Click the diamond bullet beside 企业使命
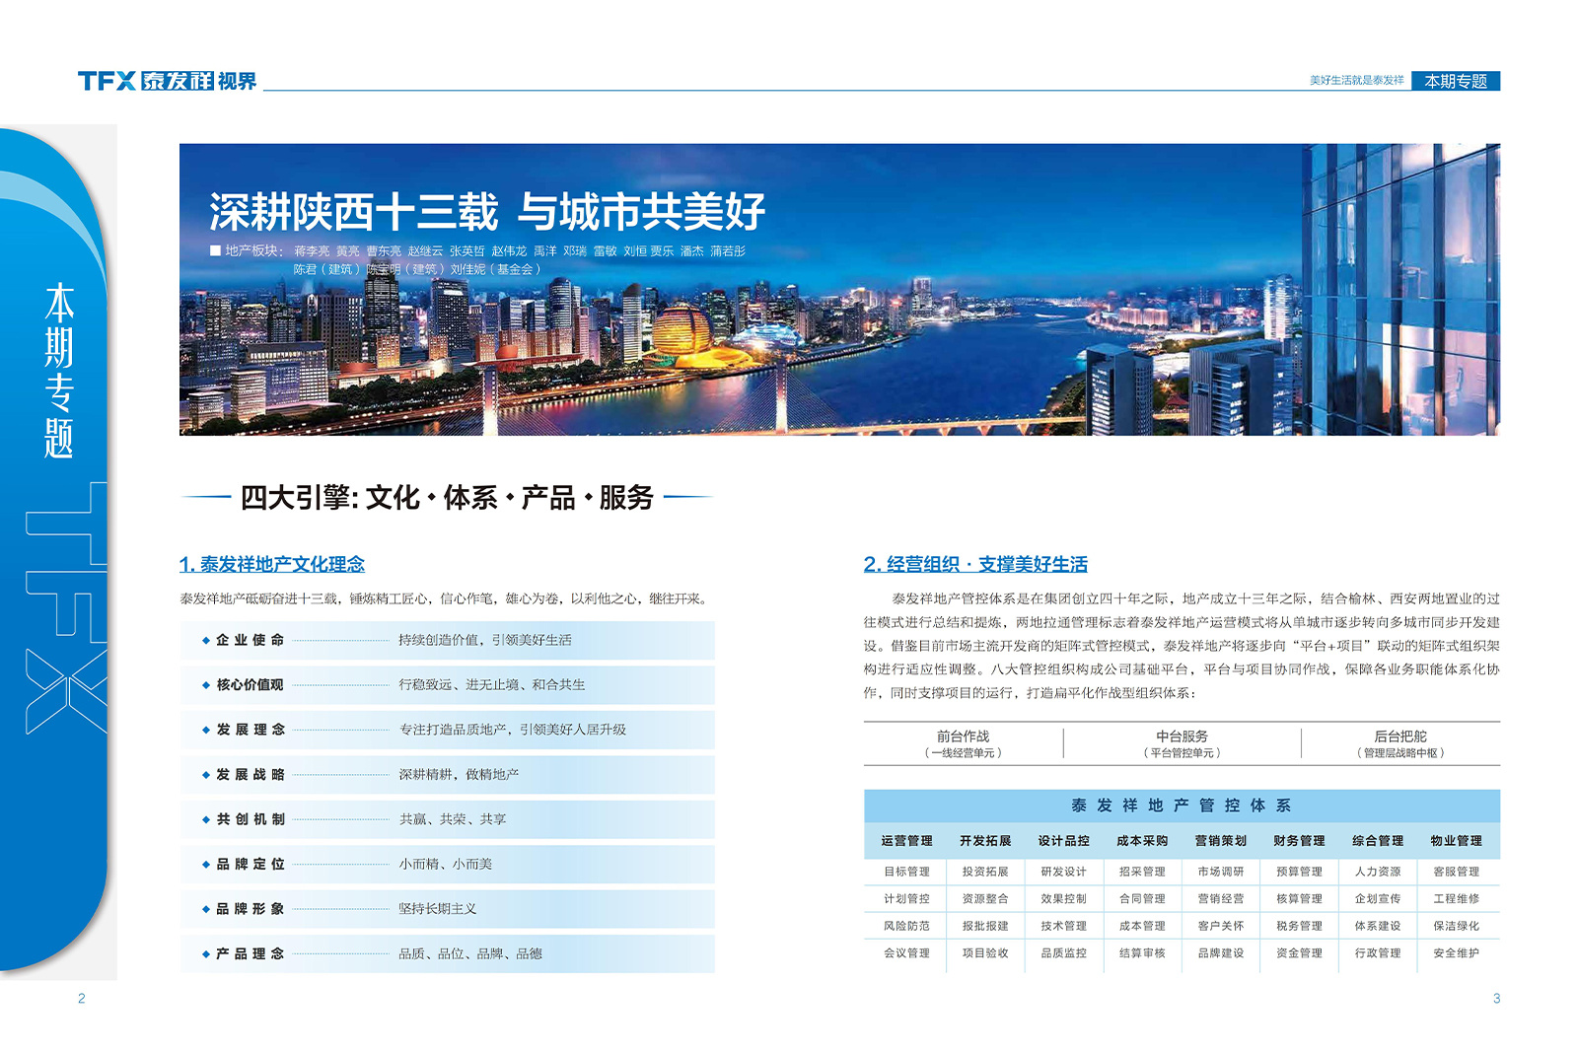 206,640
